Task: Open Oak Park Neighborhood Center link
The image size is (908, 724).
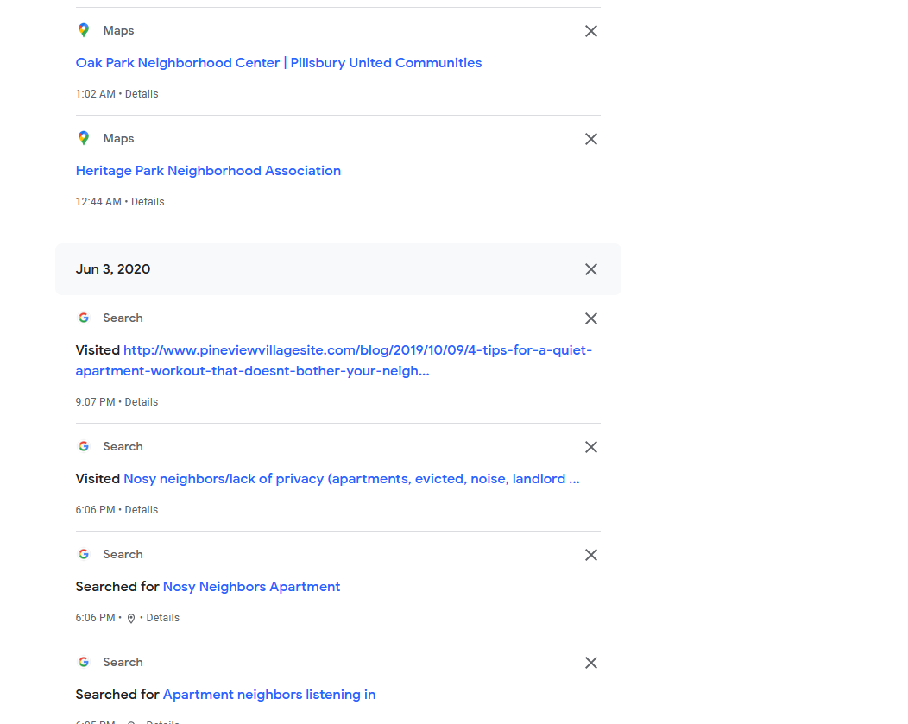Action: [278, 63]
